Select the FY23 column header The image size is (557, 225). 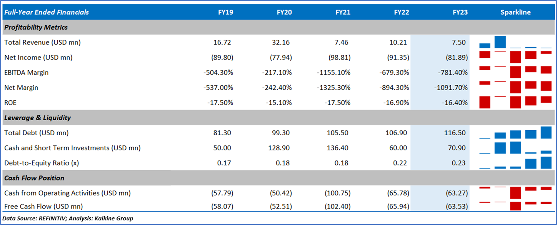click(x=460, y=12)
